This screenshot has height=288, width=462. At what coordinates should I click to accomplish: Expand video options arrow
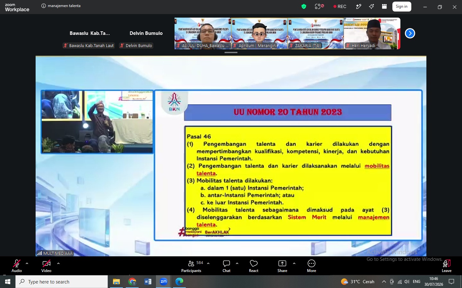(x=58, y=263)
